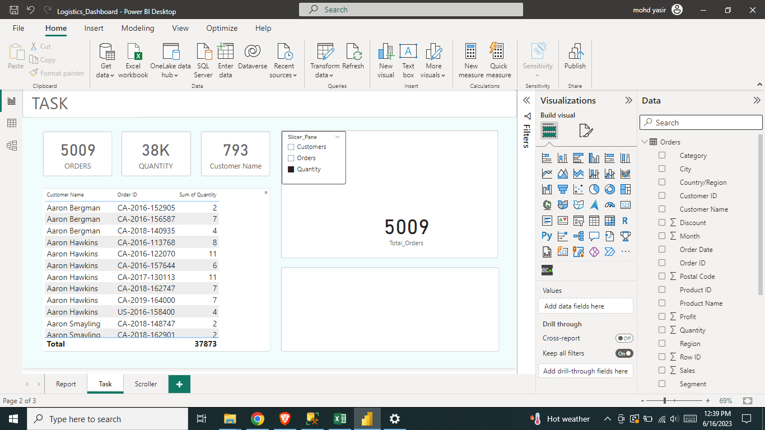Add the R script visual

click(x=626, y=221)
